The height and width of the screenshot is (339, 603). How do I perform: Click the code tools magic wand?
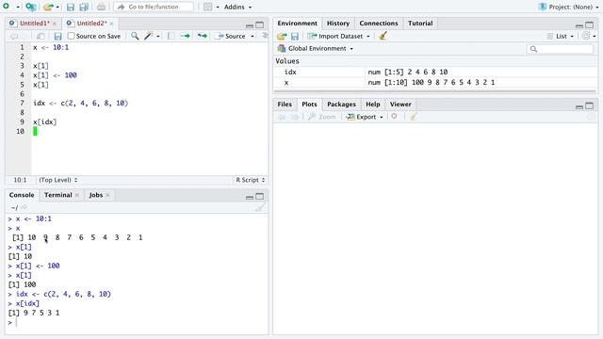pyautogui.click(x=149, y=36)
